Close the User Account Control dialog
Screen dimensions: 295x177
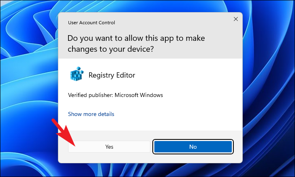click(236, 19)
